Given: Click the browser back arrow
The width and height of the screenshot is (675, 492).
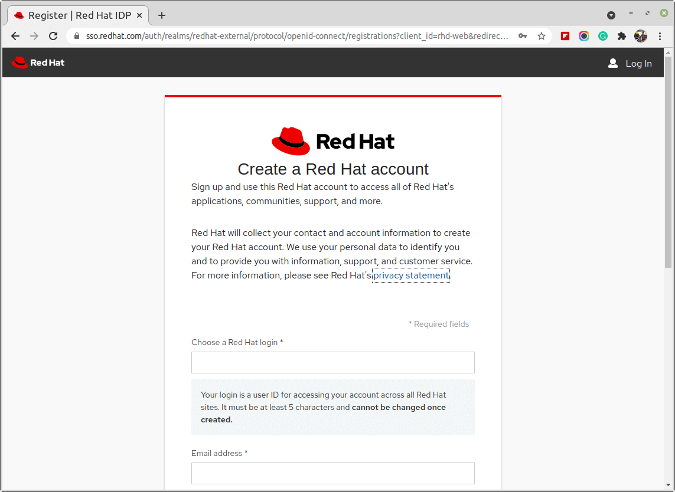Looking at the screenshot, I should tap(15, 36).
